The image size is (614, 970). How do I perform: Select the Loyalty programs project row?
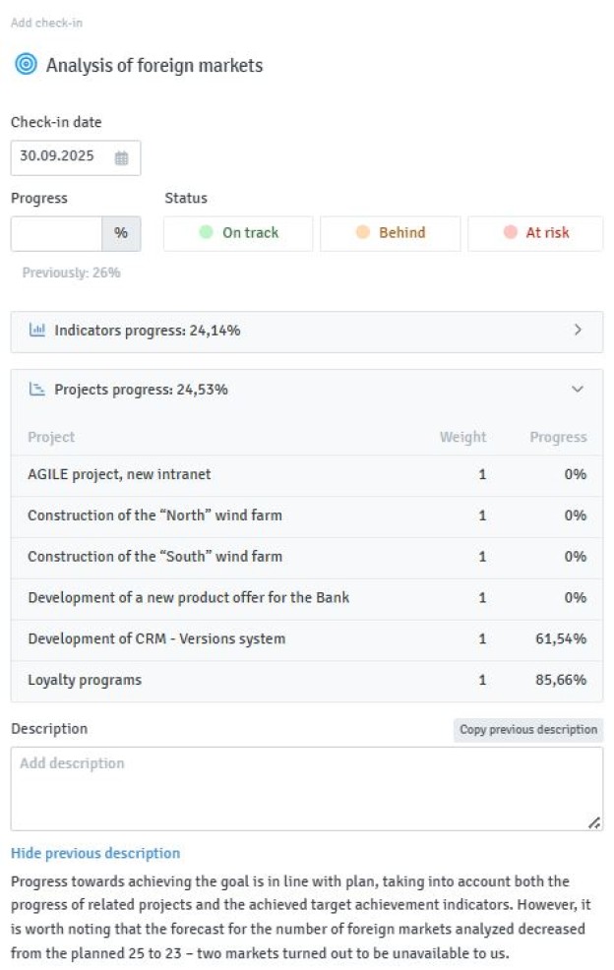point(306,680)
